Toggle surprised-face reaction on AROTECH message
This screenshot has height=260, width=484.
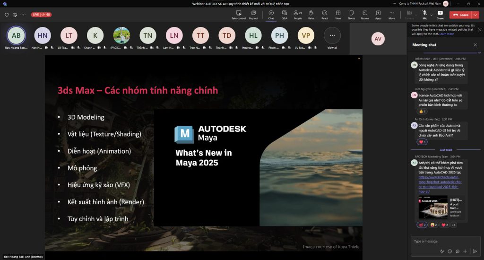coord(434,225)
